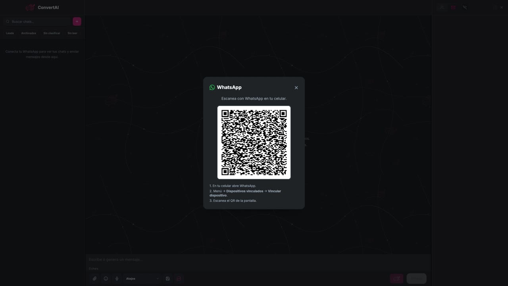The height and width of the screenshot is (286, 508).
Task: Select the Archivados filter tab
Action: (29, 33)
